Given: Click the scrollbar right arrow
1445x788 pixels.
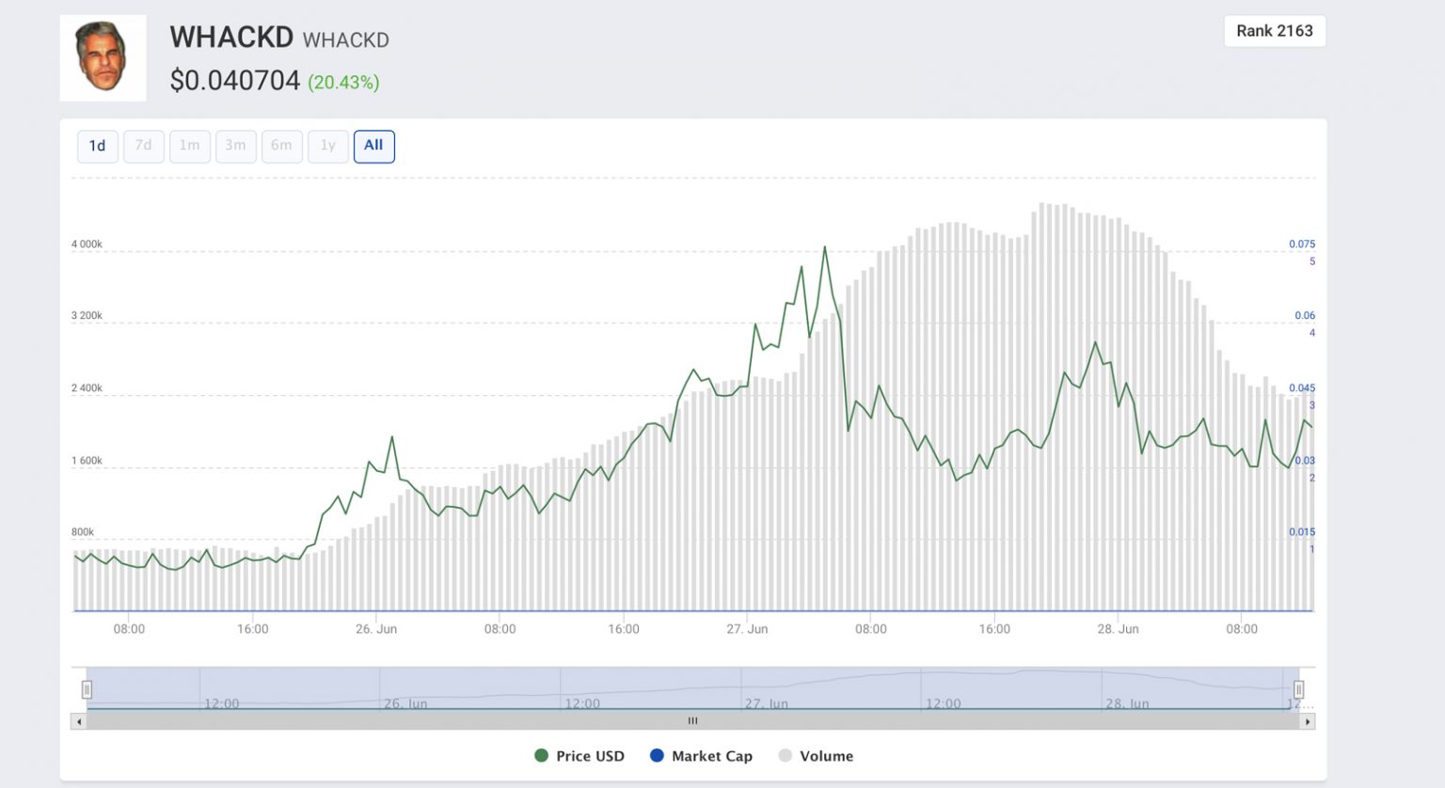Looking at the screenshot, I should tap(1307, 721).
